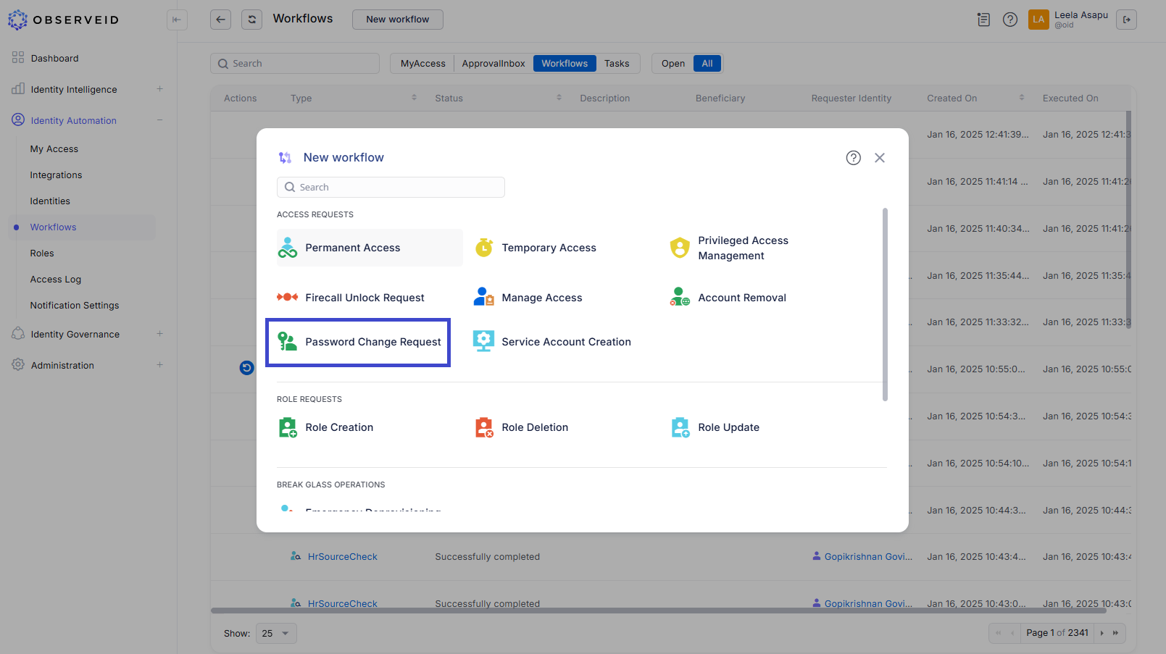This screenshot has height=654, width=1166.
Task: Switch to the ApprovalInbox tab
Action: (494, 64)
